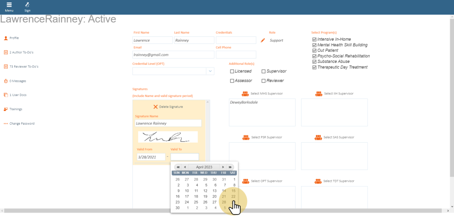Click the horizontal scrollbar at the bottom

[226, 210]
